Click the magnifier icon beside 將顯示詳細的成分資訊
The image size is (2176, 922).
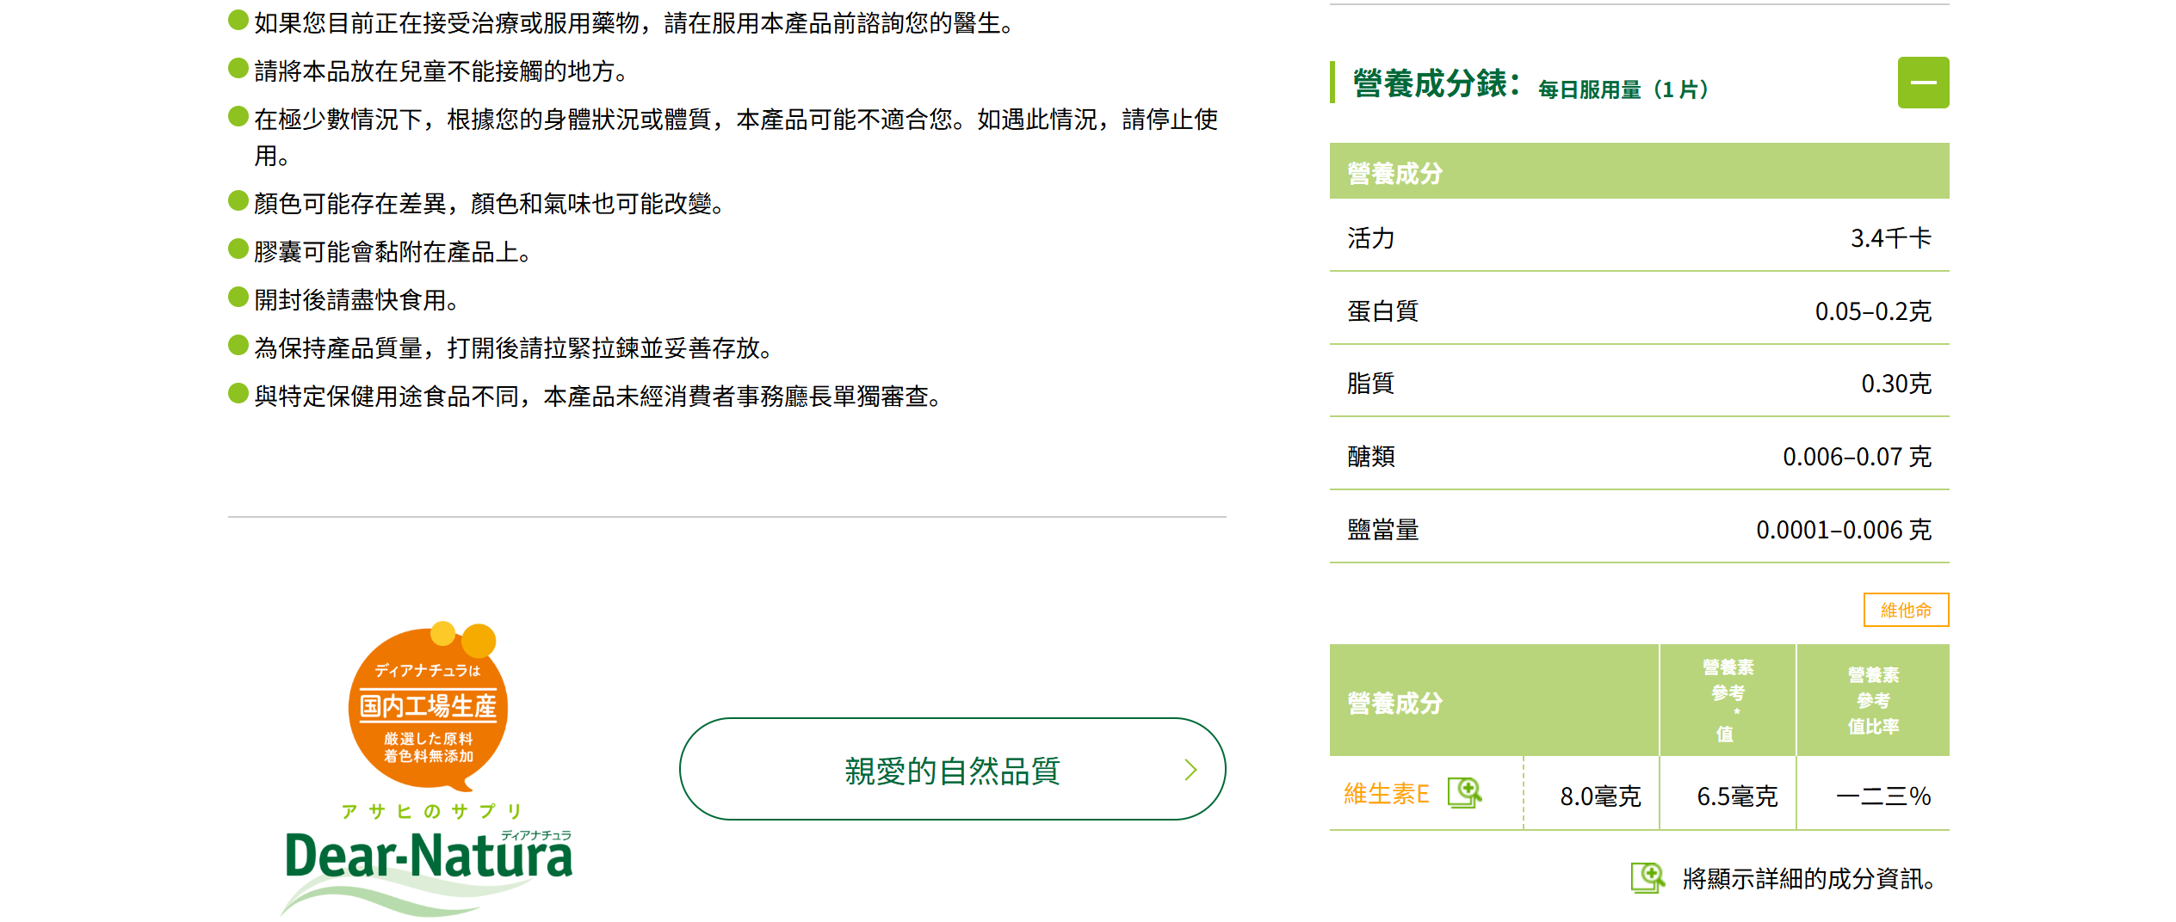point(1647,877)
